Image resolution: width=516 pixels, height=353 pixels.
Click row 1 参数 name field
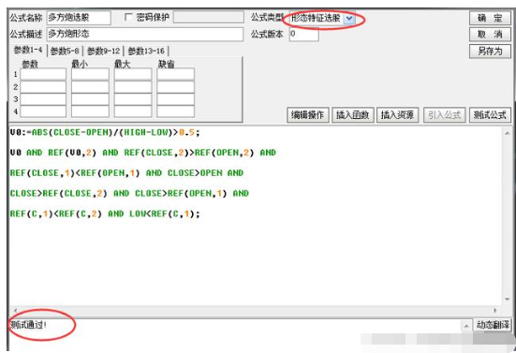pyautogui.click(x=43, y=74)
